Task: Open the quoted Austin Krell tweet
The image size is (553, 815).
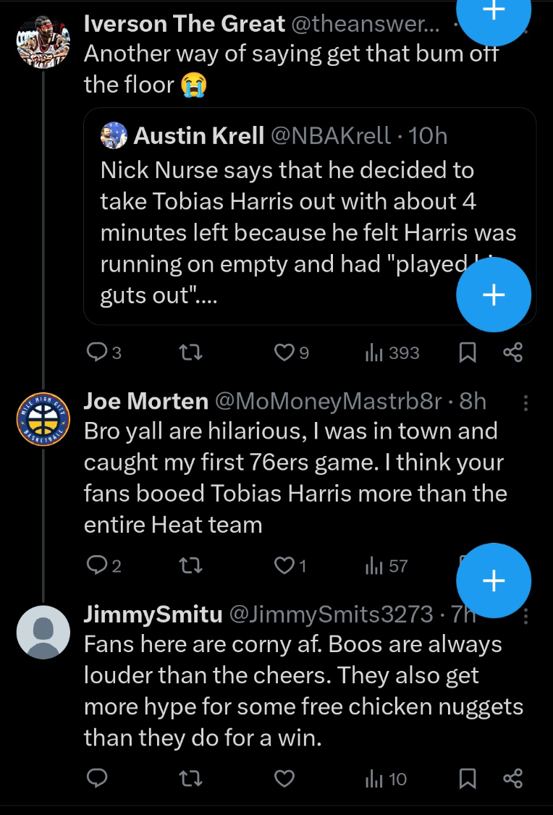Action: tap(290, 217)
